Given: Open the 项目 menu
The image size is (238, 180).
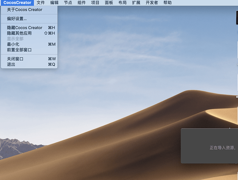Looking at the screenshot, I should pyautogui.click(x=95, y=3).
